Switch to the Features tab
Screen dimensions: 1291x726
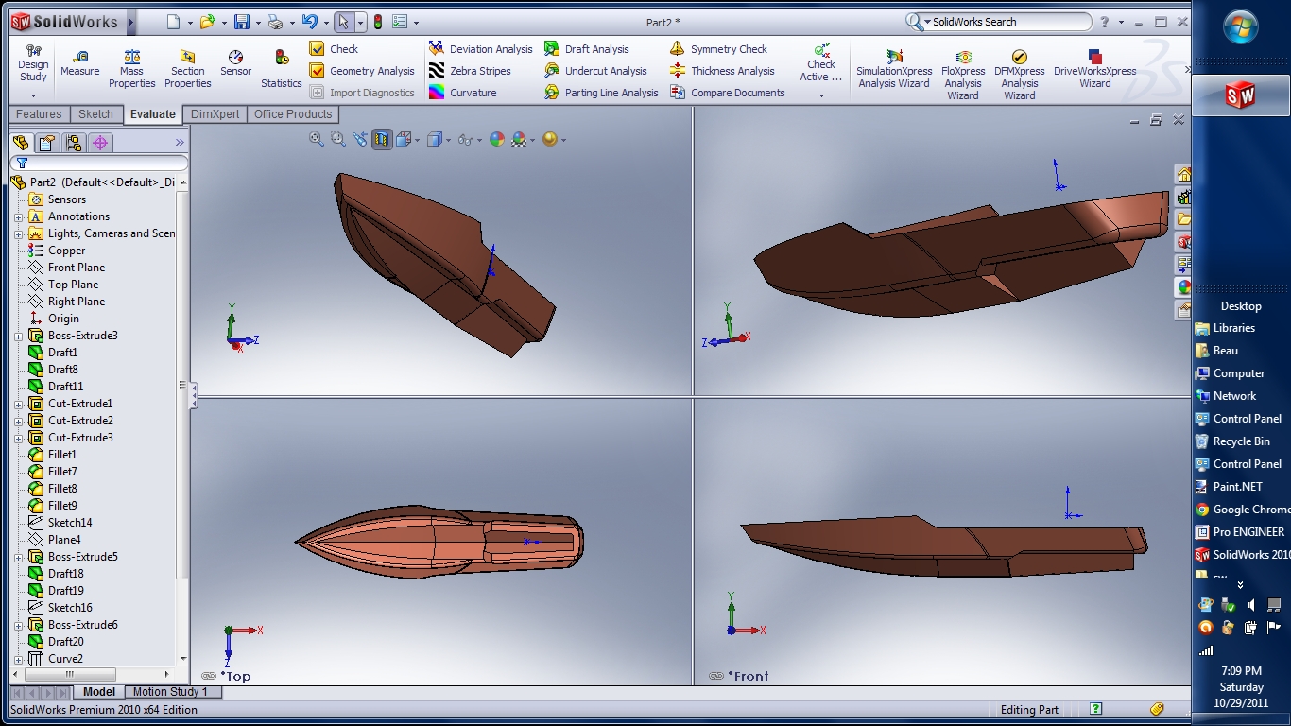(39, 114)
